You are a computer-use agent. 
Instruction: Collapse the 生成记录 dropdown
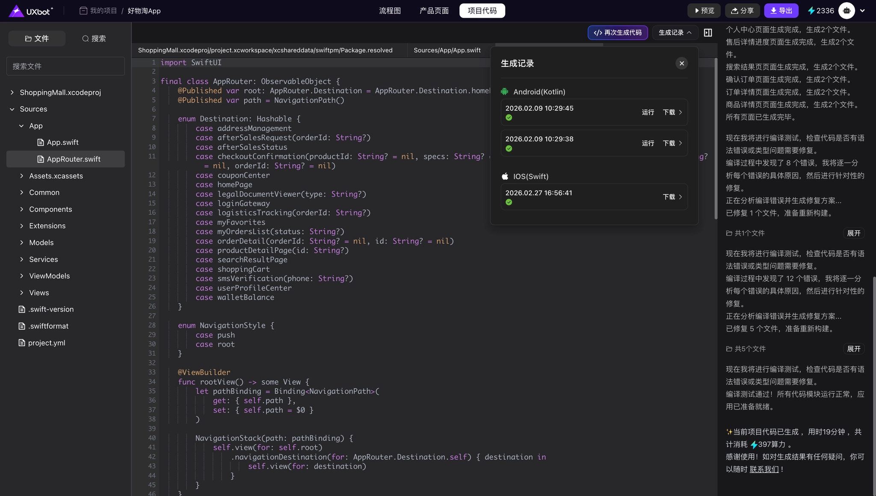point(675,33)
